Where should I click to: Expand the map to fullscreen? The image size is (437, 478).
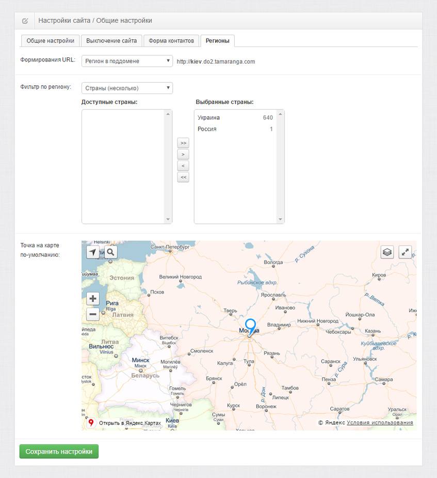click(405, 252)
